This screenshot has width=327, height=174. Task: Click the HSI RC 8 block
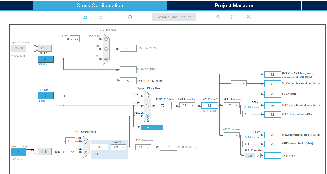46,96
